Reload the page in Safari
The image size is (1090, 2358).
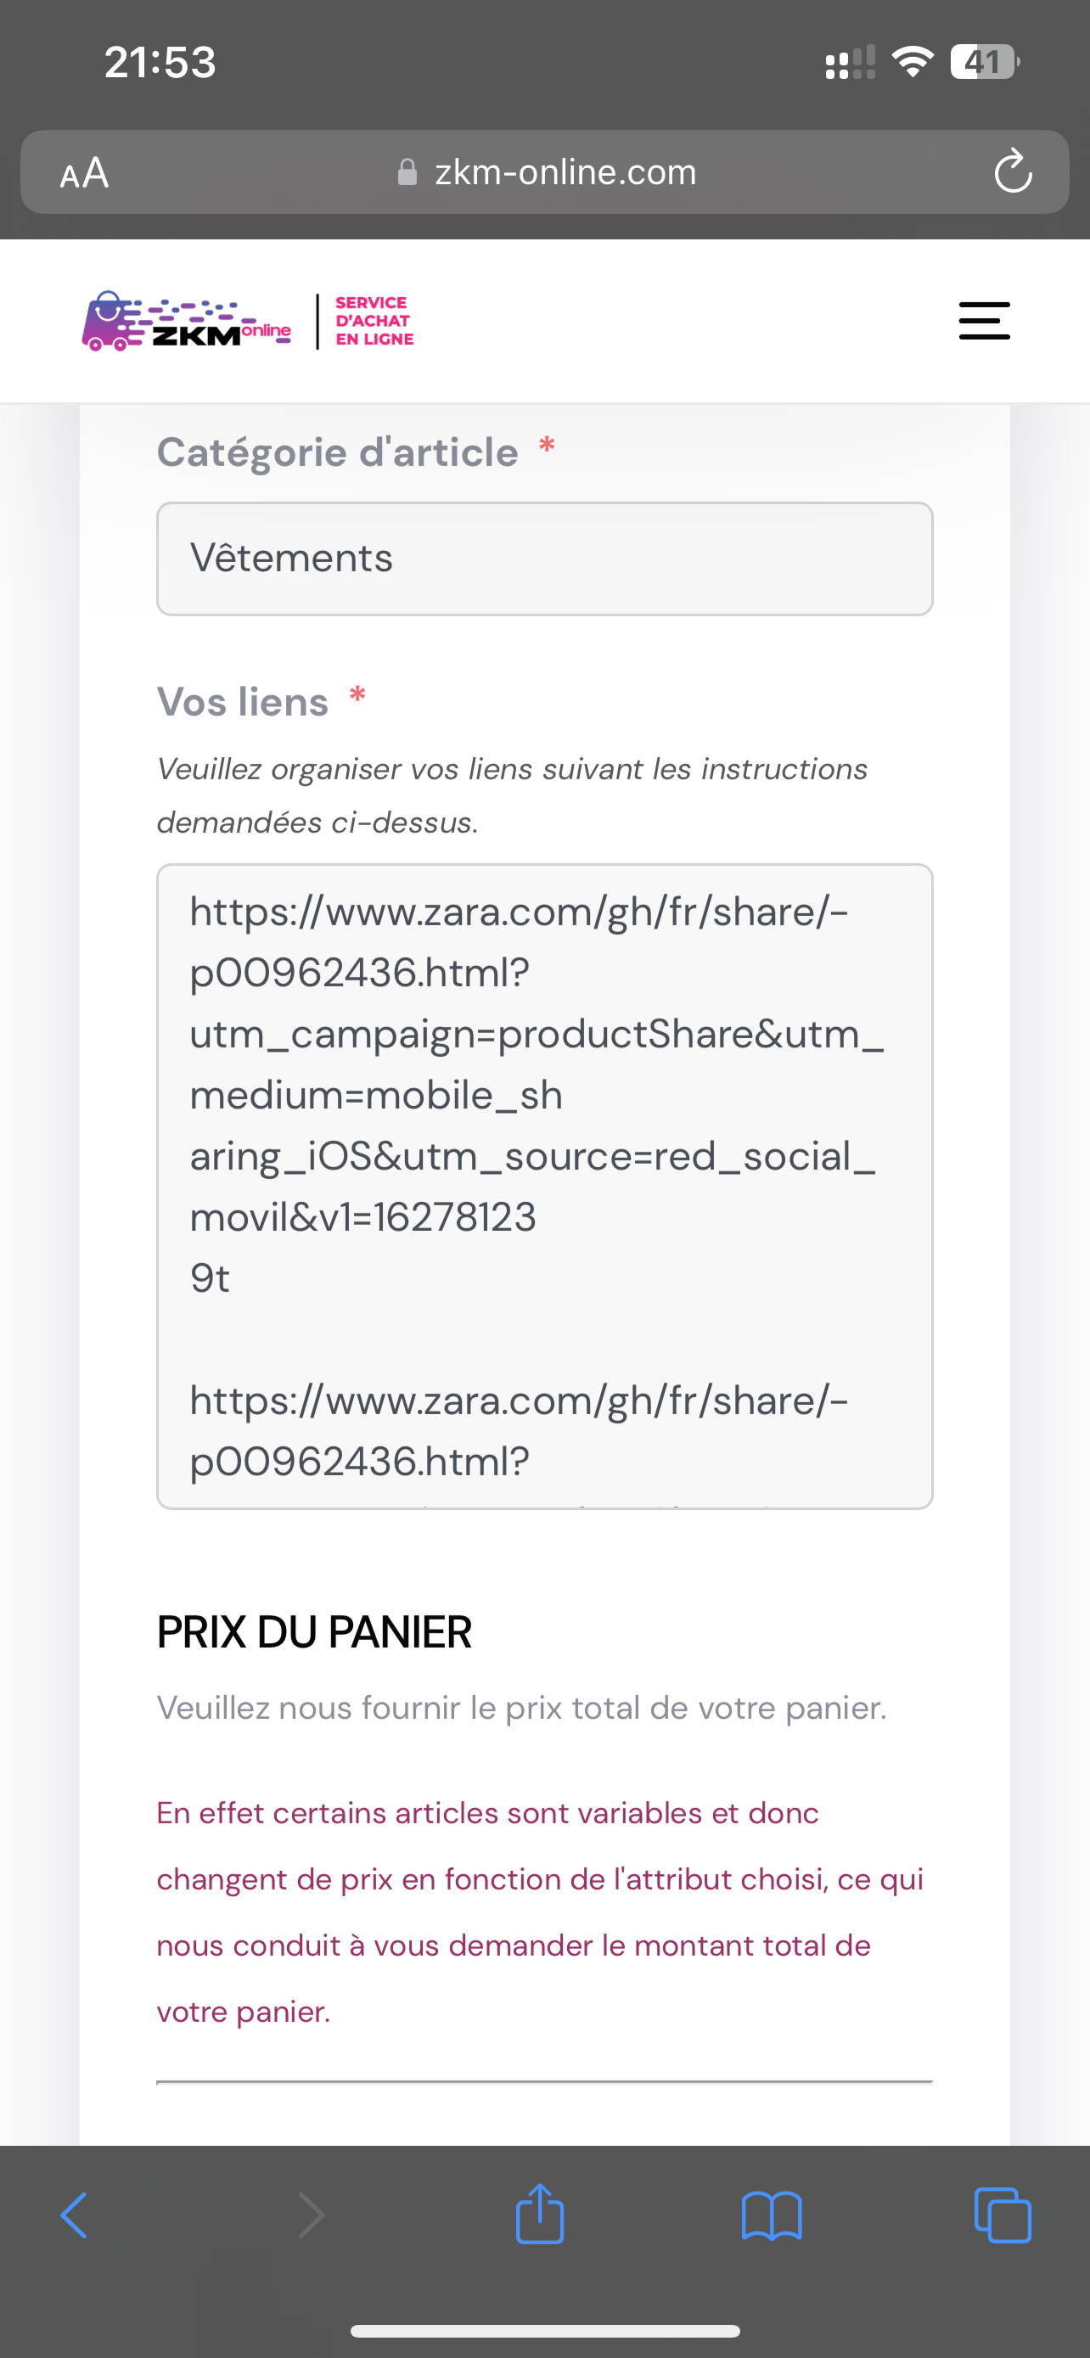(1012, 171)
